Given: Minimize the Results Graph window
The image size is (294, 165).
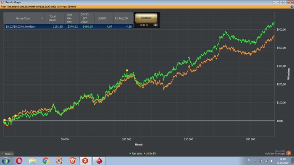Looking at the screenshot, I should 276,2.
